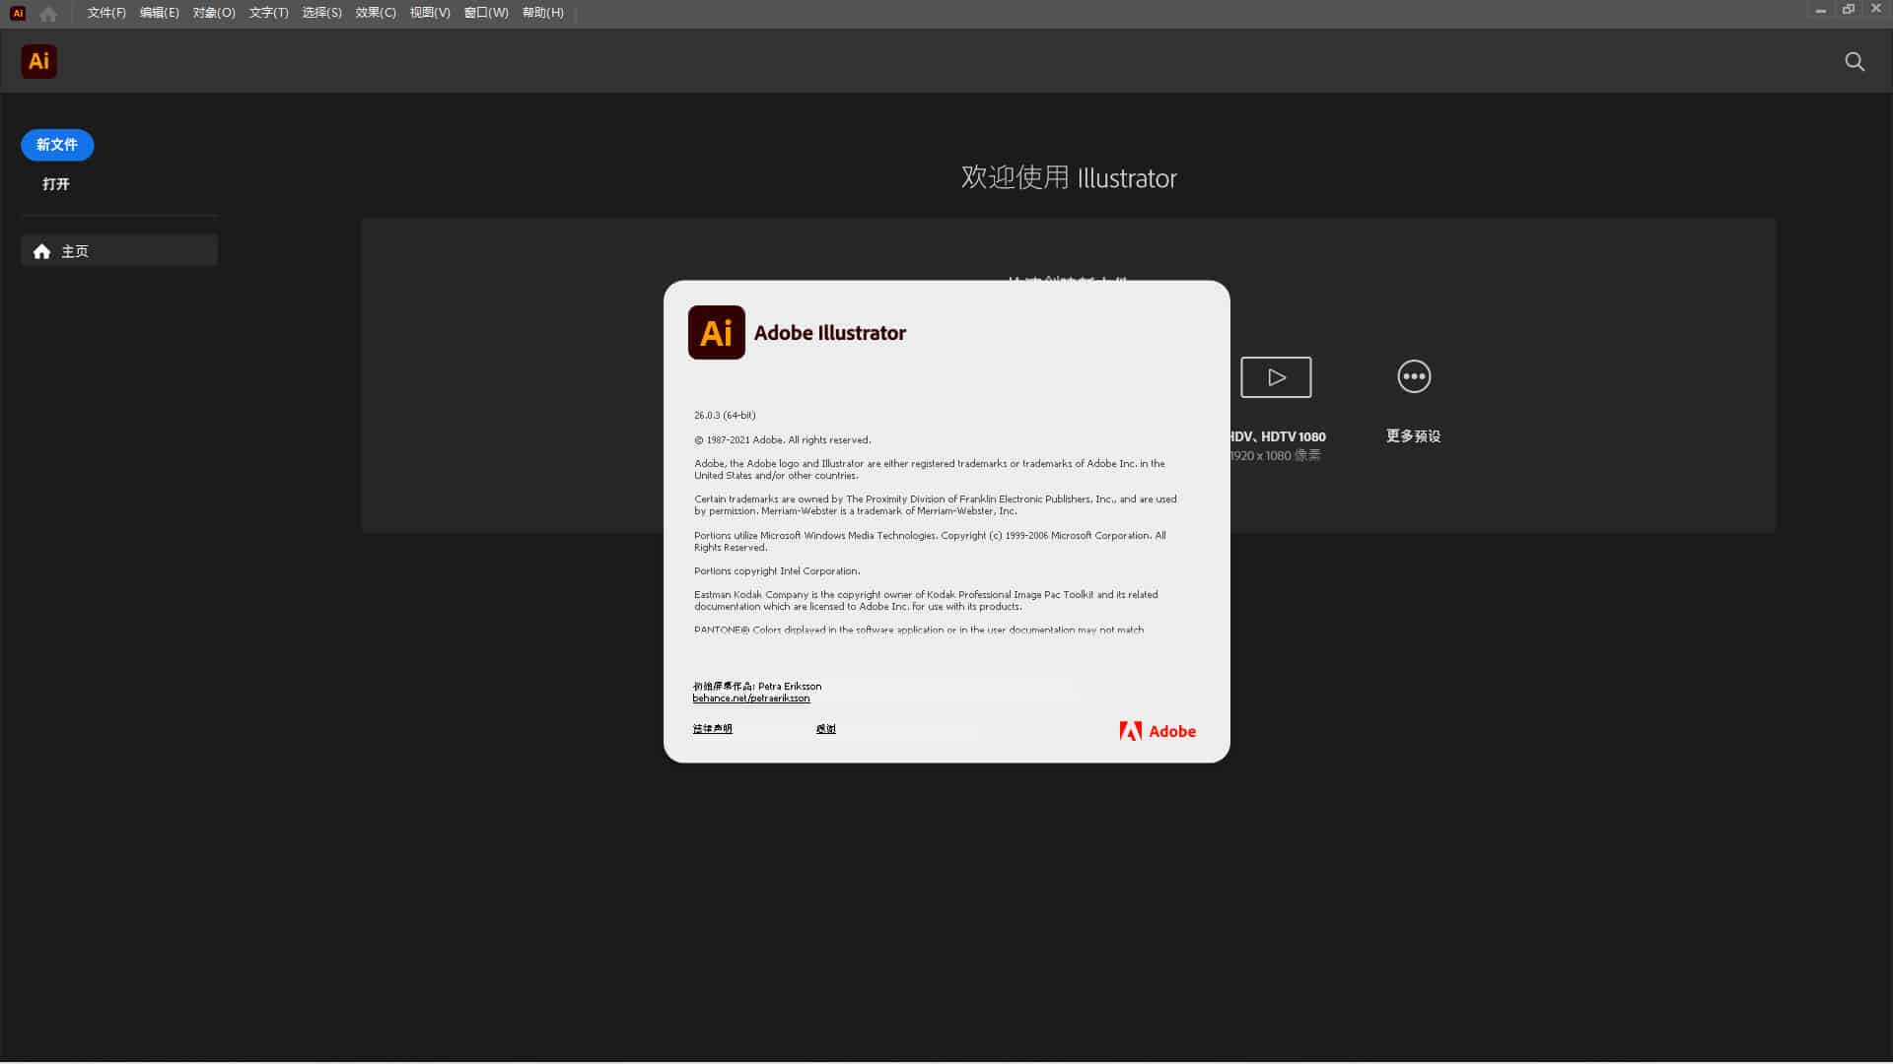
Task: Open the 帮助(H) menu
Action: tap(543, 13)
